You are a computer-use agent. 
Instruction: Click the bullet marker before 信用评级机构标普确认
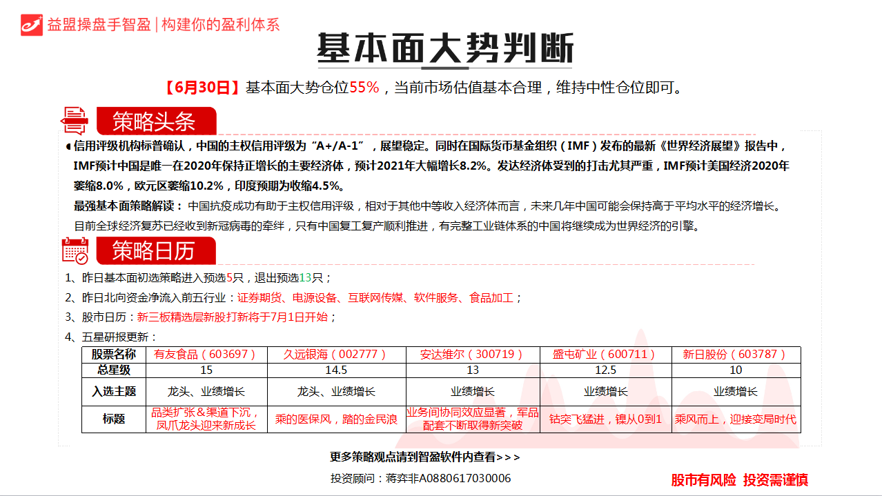pyautogui.click(x=67, y=146)
